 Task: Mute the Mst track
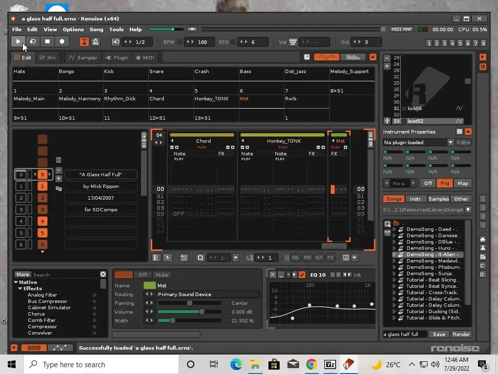click(x=161, y=275)
